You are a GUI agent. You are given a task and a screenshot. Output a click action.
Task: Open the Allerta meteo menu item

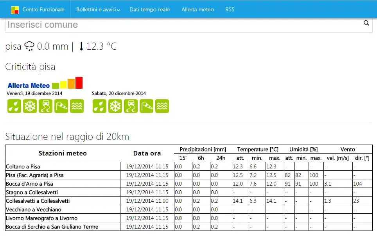[x=197, y=9]
